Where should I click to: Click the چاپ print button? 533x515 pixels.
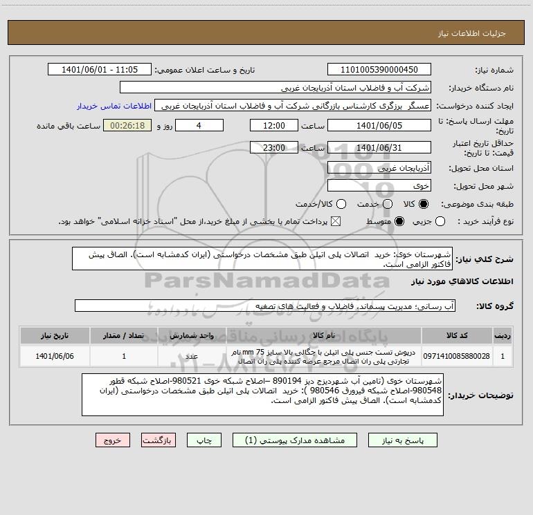pyautogui.click(x=204, y=440)
